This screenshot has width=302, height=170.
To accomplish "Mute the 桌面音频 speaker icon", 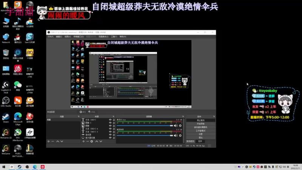I will point(176,136).
